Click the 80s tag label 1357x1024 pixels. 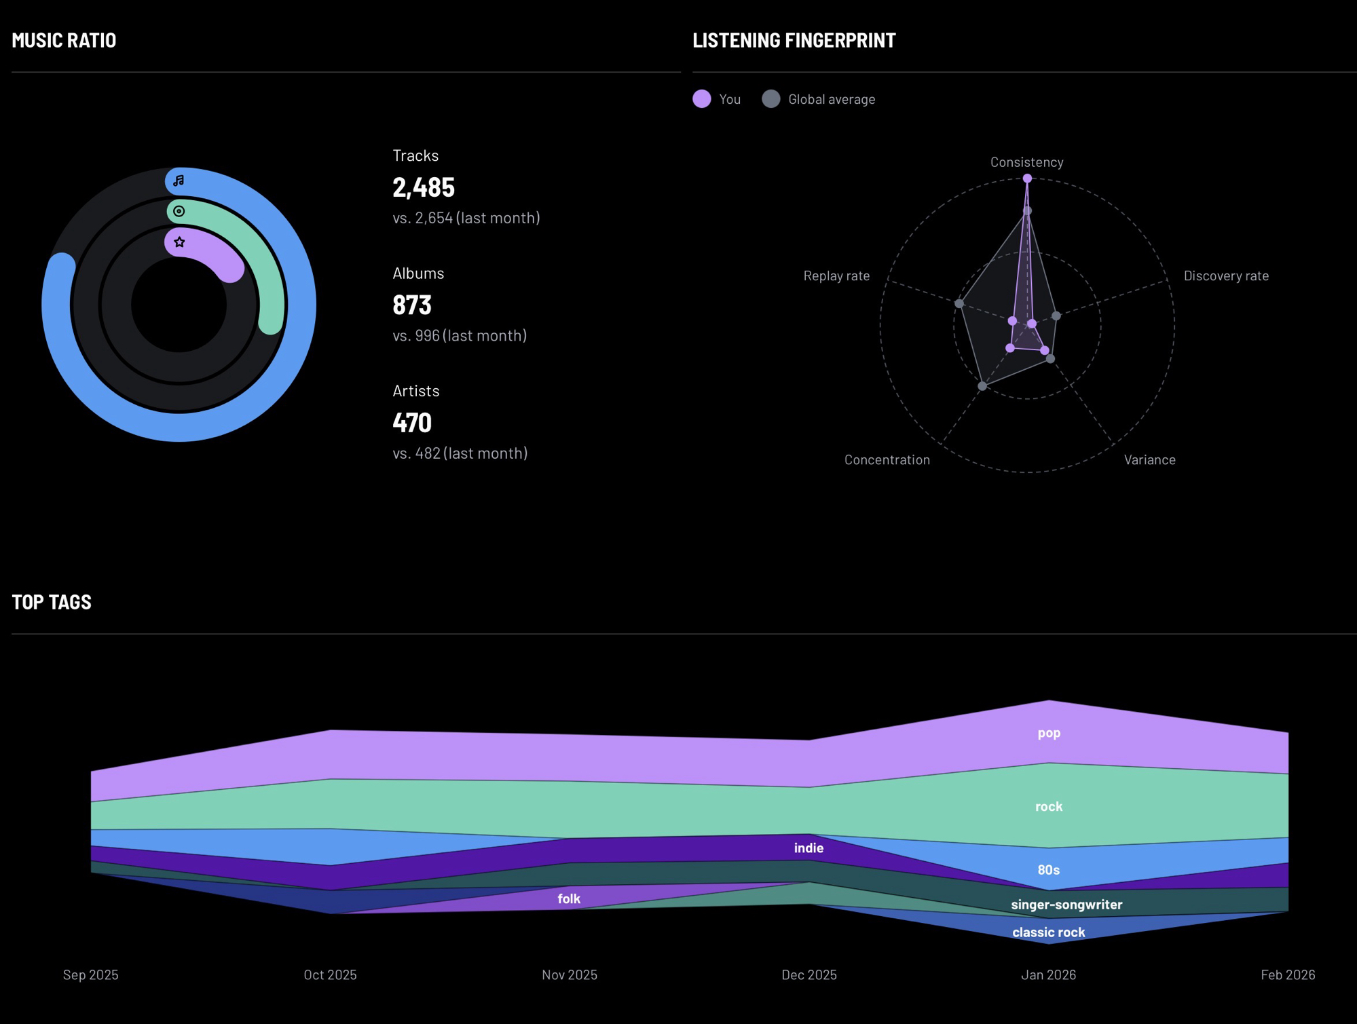1049,869
